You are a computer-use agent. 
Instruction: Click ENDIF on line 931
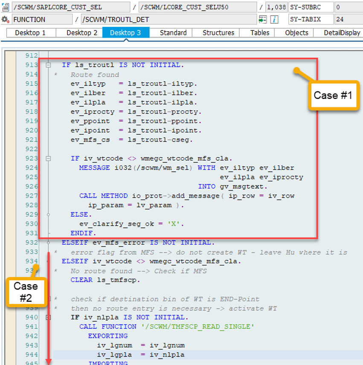pos(83,233)
